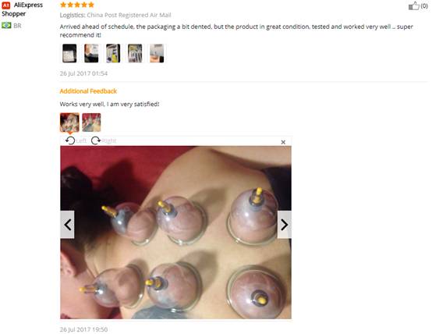Click the Additional Feedback heading
Viewport: 432px width, 334px height.
pyautogui.click(x=88, y=91)
